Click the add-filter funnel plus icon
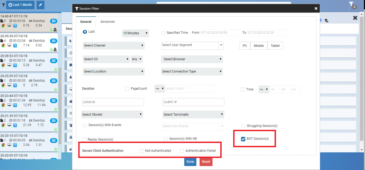Image resolution: width=365 pixels, height=170 pixels. pos(326,21)
